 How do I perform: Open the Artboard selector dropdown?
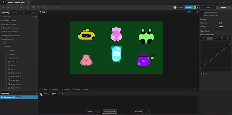tap(30, 17)
